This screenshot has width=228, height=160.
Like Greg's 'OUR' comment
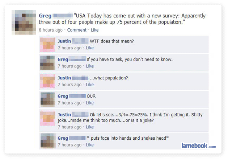pyautogui.click(x=90, y=103)
